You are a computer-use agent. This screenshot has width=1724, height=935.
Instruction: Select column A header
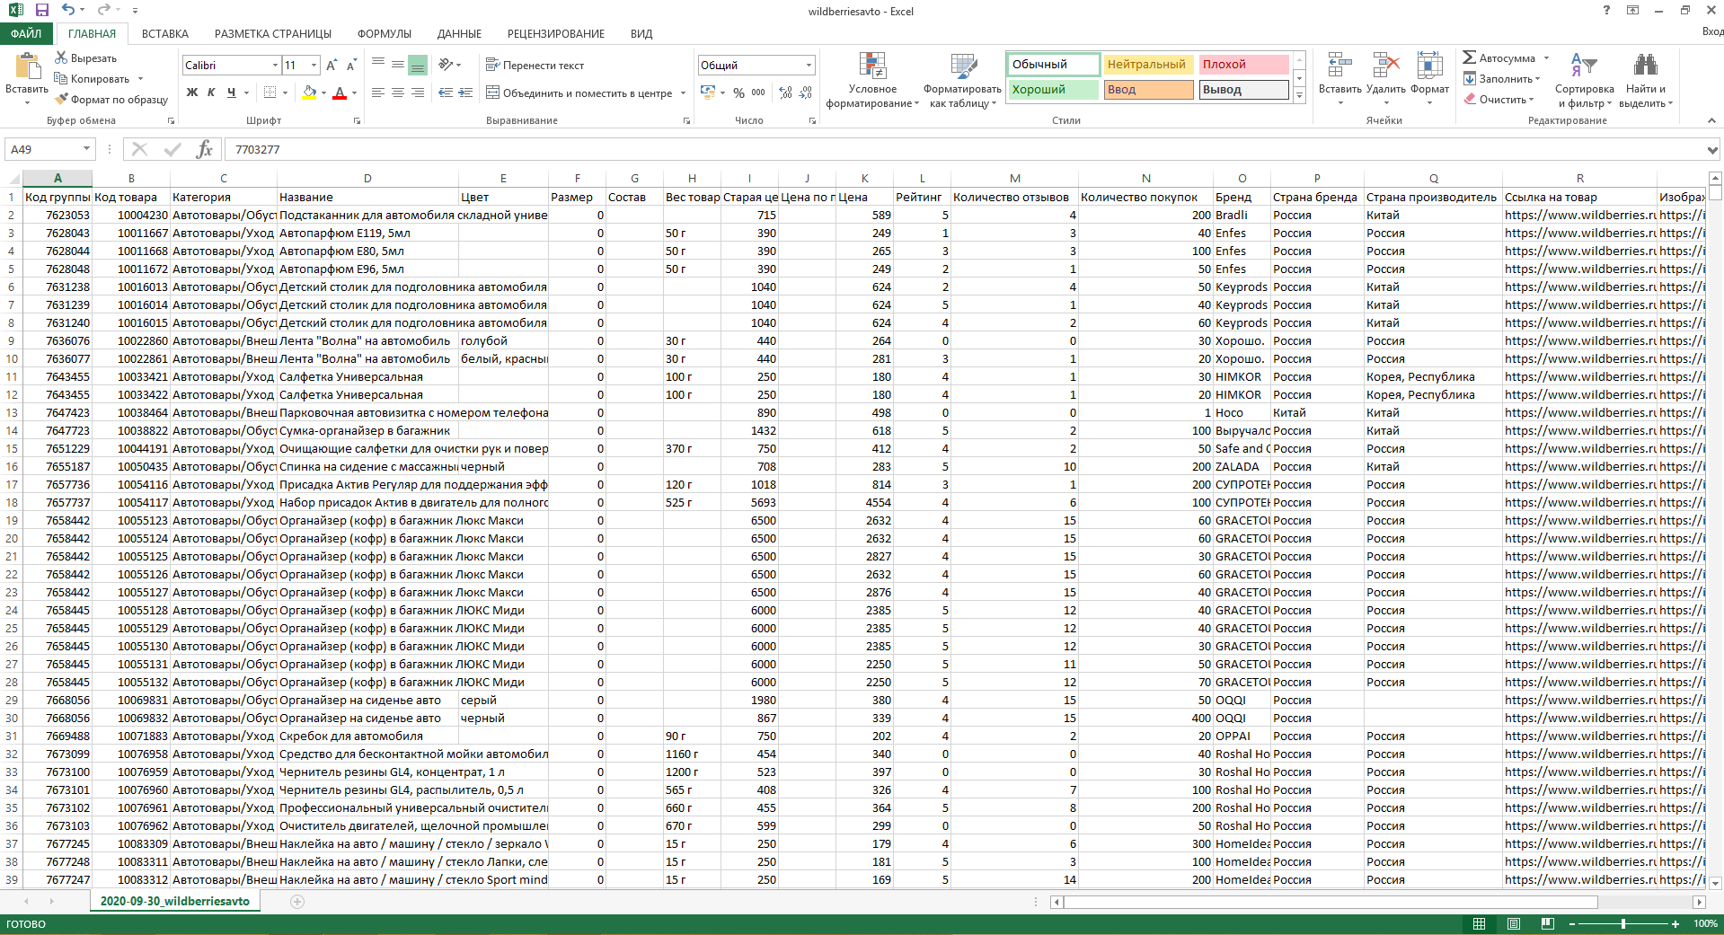pyautogui.click(x=57, y=178)
